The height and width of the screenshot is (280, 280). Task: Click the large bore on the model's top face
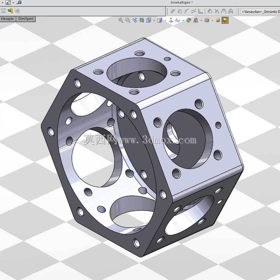137,72
